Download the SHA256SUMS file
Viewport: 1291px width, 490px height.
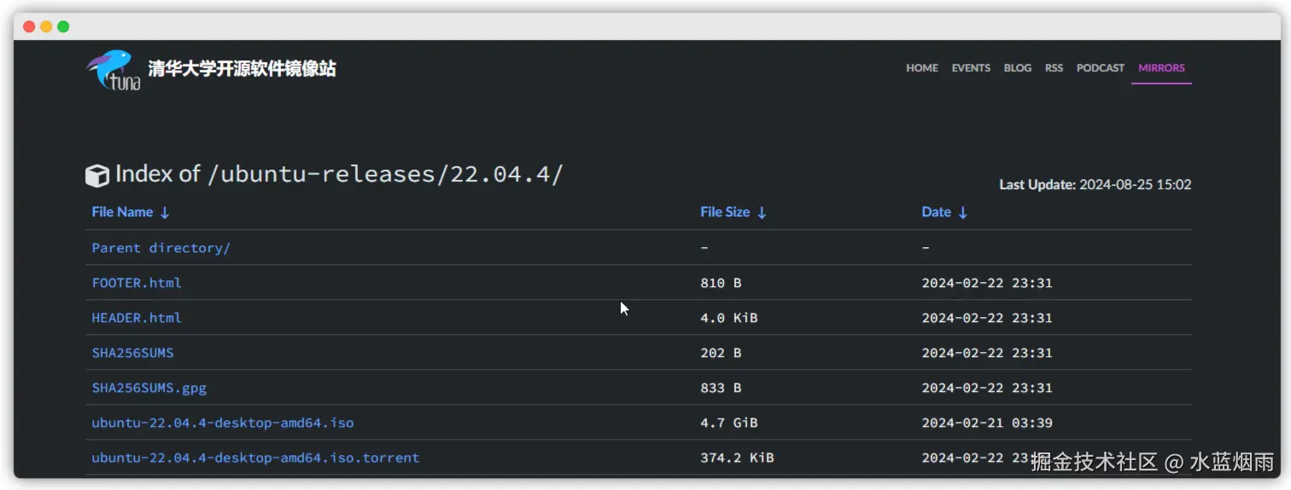(x=132, y=353)
